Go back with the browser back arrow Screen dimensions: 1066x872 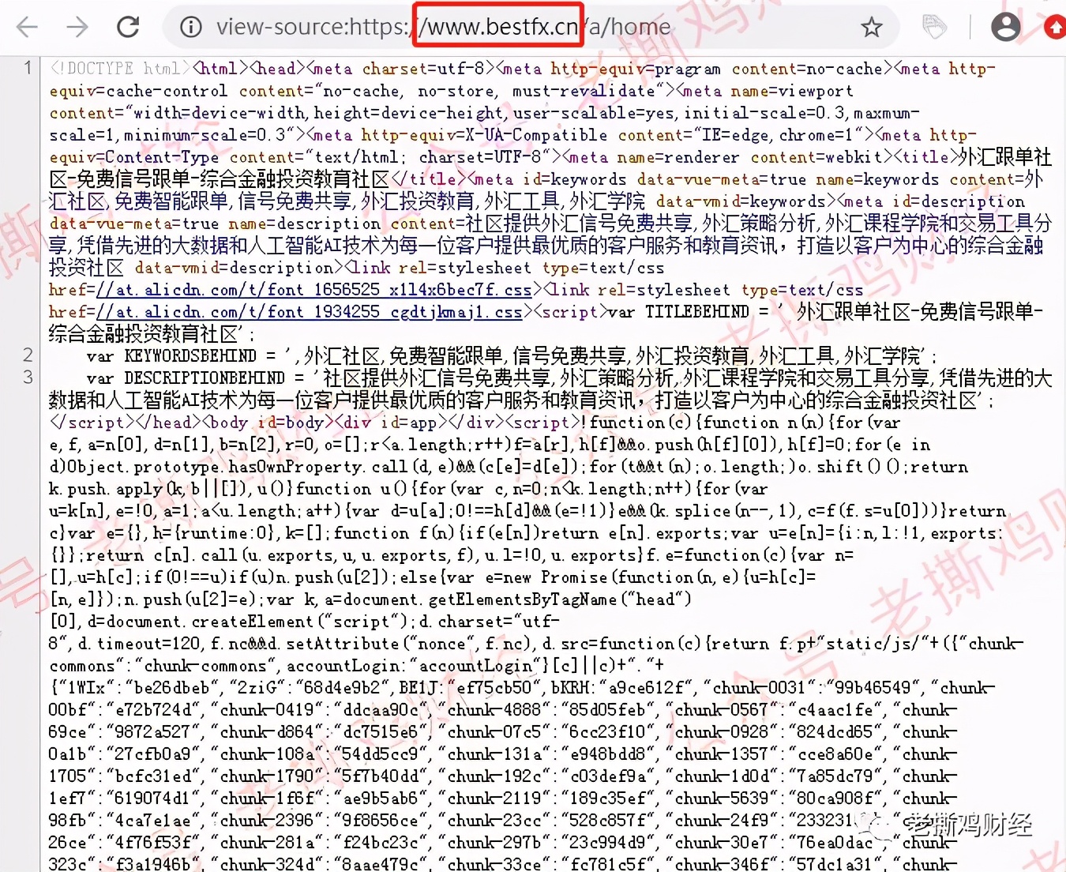coord(27,27)
